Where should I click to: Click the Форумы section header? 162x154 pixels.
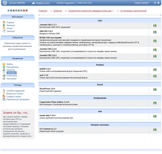point(100,65)
